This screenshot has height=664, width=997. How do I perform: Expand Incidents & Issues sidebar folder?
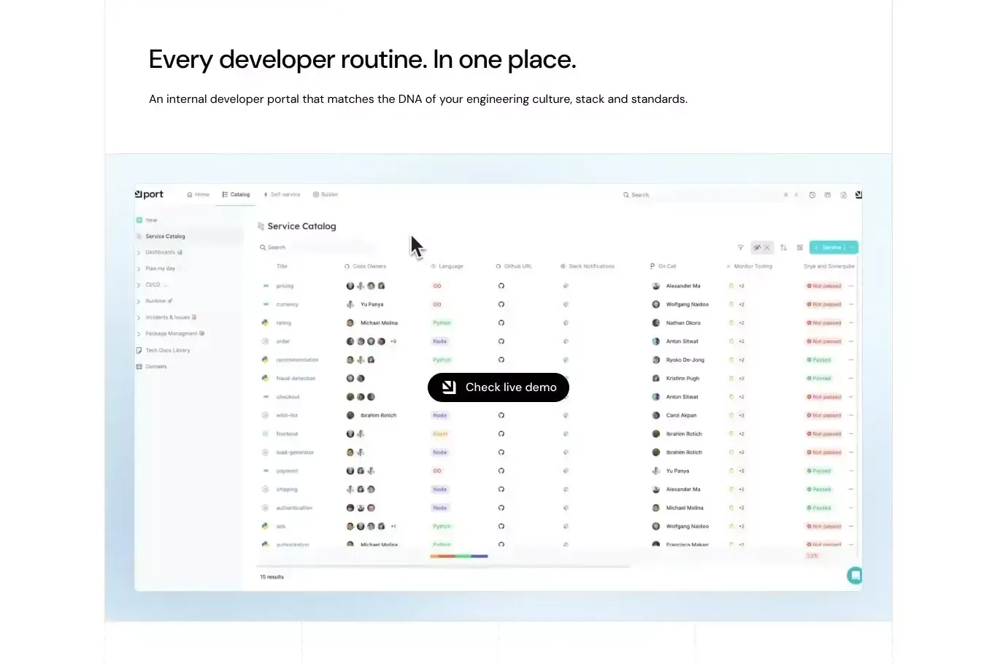tap(139, 317)
